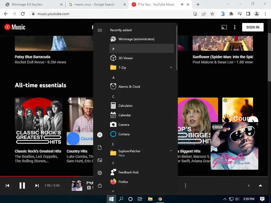Show hidden system tray icons
Image resolution: width=271 pixels, height=203 pixels.
pyautogui.click(x=225, y=199)
